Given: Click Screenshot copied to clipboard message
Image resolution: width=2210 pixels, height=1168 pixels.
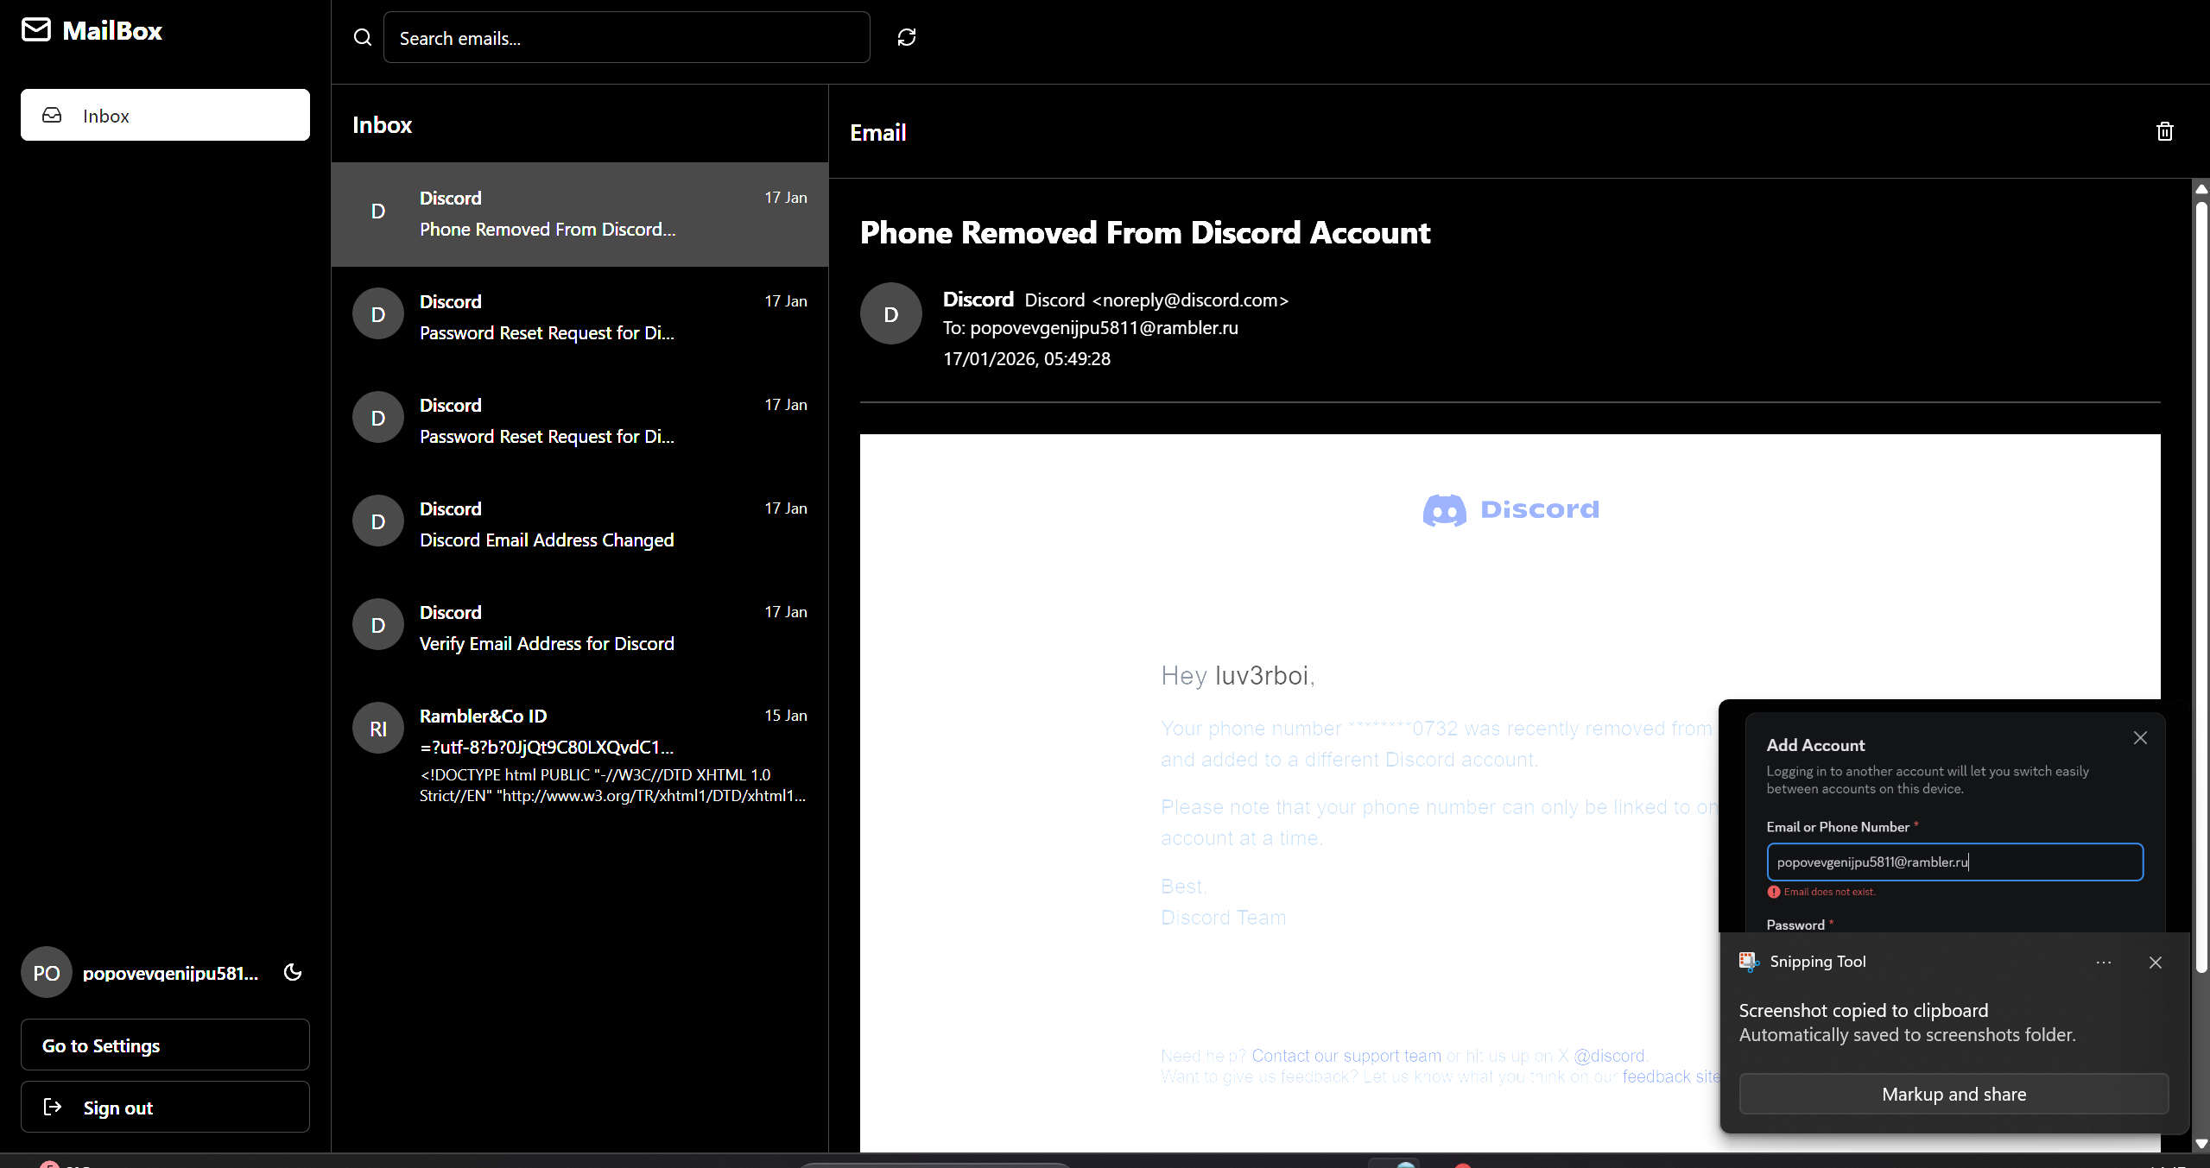Looking at the screenshot, I should tap(1863, 1010).
